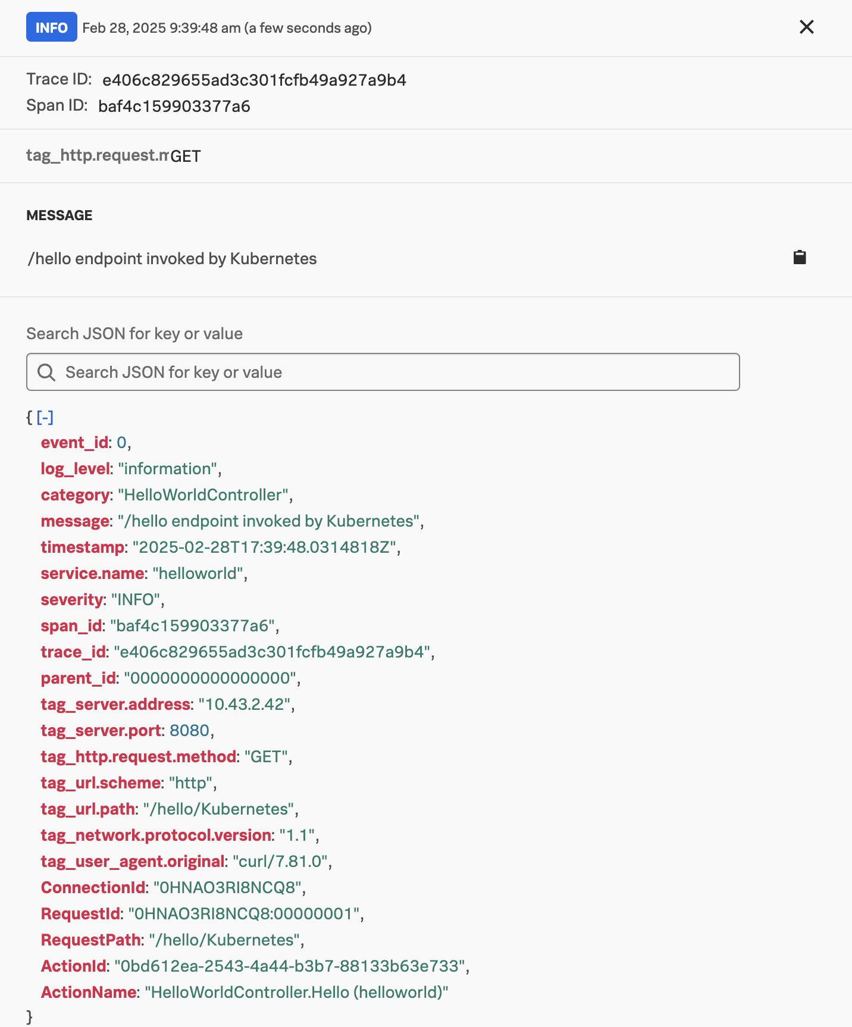
Task: Click the trace_id key in JSON
Action: point(73,652)
